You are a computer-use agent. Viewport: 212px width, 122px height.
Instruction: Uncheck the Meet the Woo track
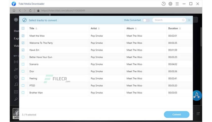point(23,36)
